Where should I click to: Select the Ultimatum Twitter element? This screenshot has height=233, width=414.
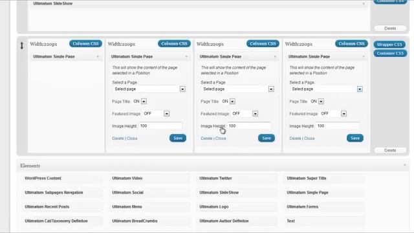pyautogui.click(x=237, y=179)
